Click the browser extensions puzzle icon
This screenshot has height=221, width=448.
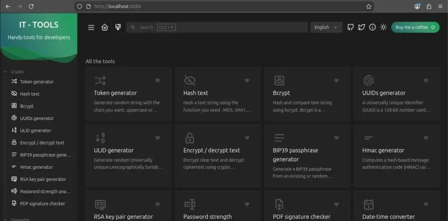[x=429, y=6]
